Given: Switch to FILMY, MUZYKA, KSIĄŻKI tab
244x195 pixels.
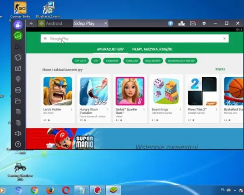Looking at the screenshot, I should click(x=152, y=49).
